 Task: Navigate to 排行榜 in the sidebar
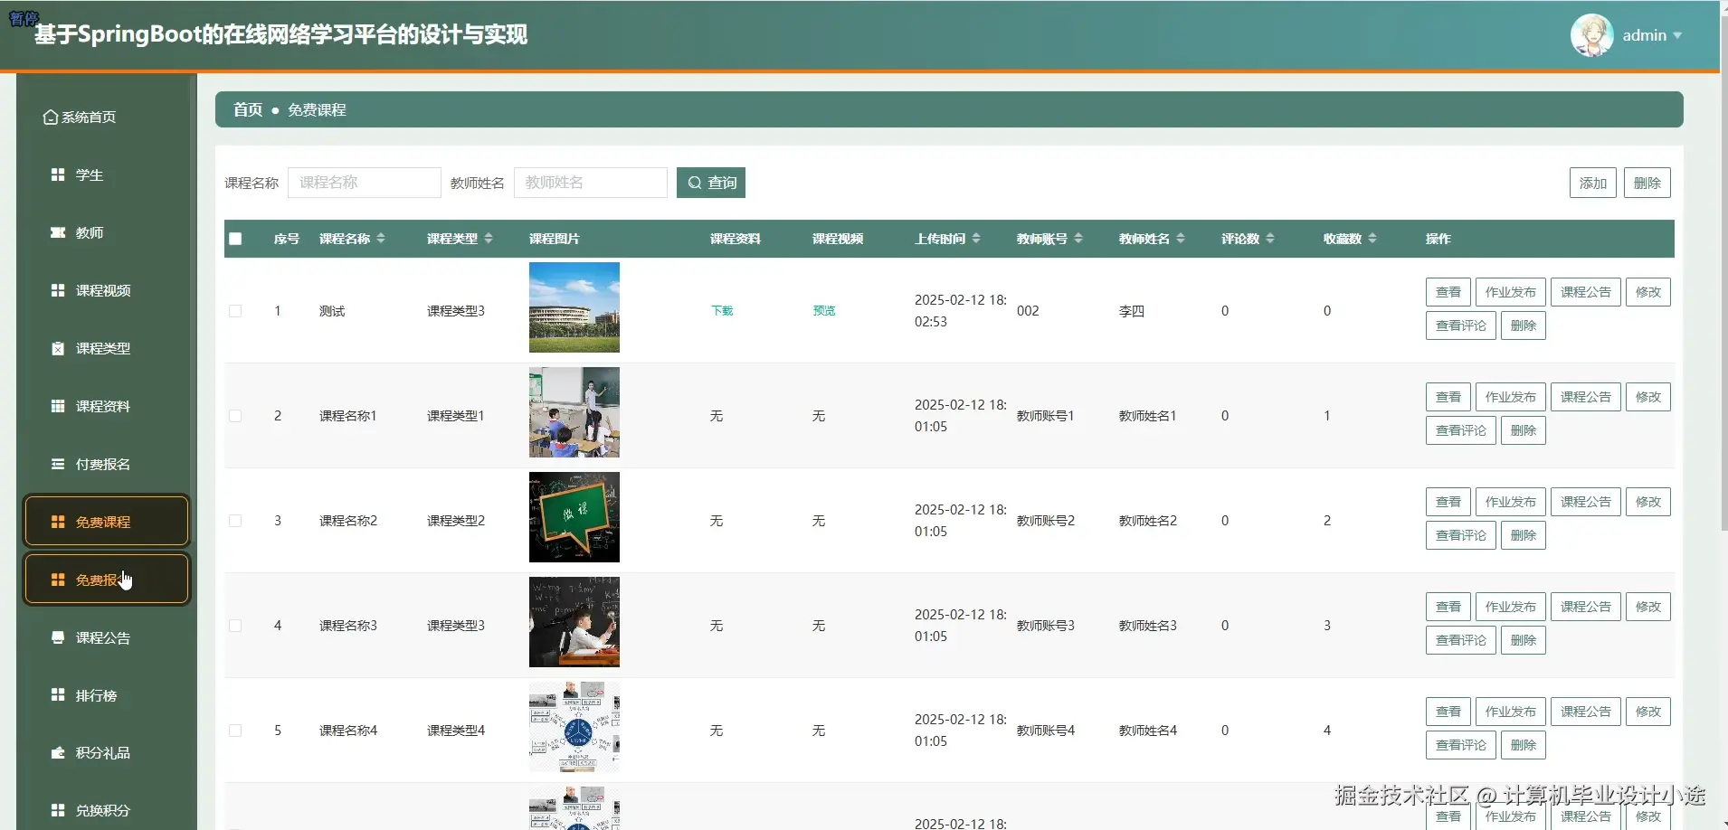point(107,694)
